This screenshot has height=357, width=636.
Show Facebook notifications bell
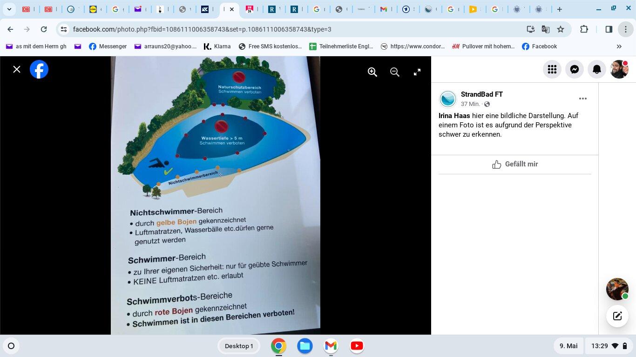click(x=597, y=69)
